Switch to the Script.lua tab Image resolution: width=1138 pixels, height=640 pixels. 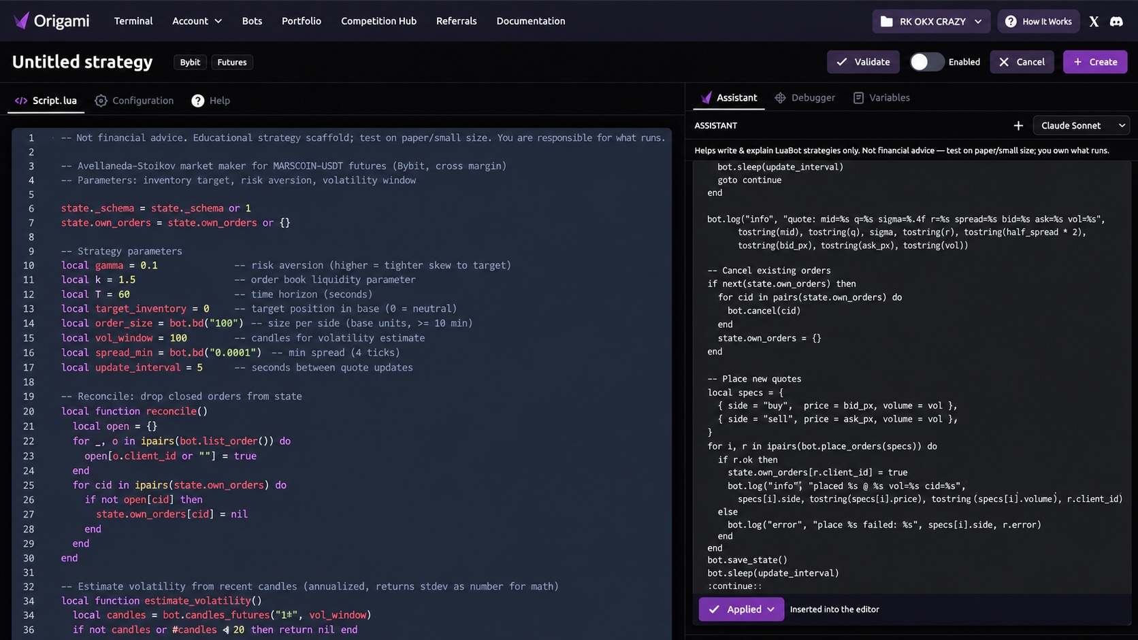[46, 101]
